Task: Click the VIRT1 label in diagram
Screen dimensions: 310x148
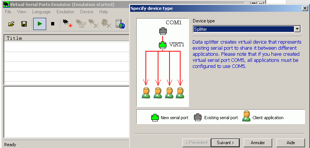Action: coord(177,45)
